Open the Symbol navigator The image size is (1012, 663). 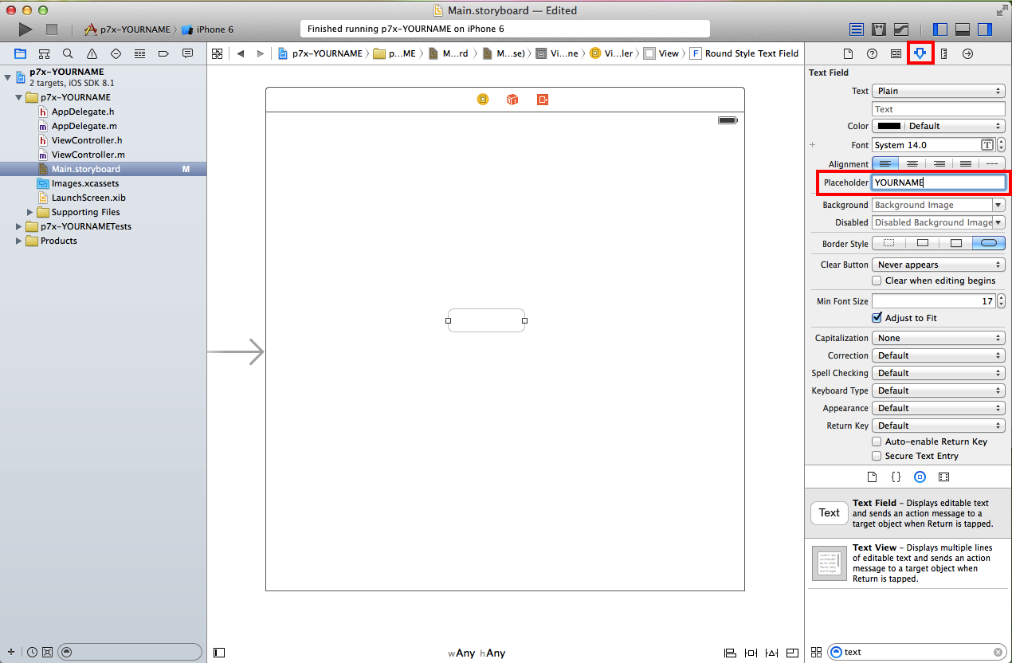pyautogui.click(x=45, y=53)
